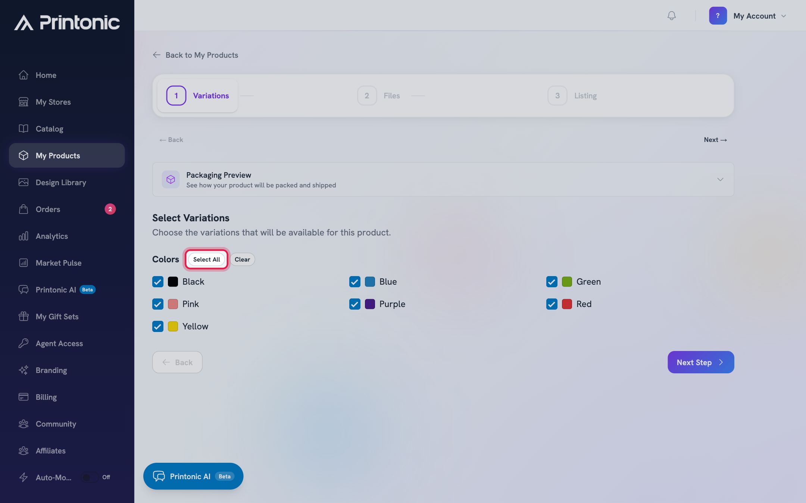Click the Yellow color swatch
Screen dimensions: 806x503
(x=173, y=326)
